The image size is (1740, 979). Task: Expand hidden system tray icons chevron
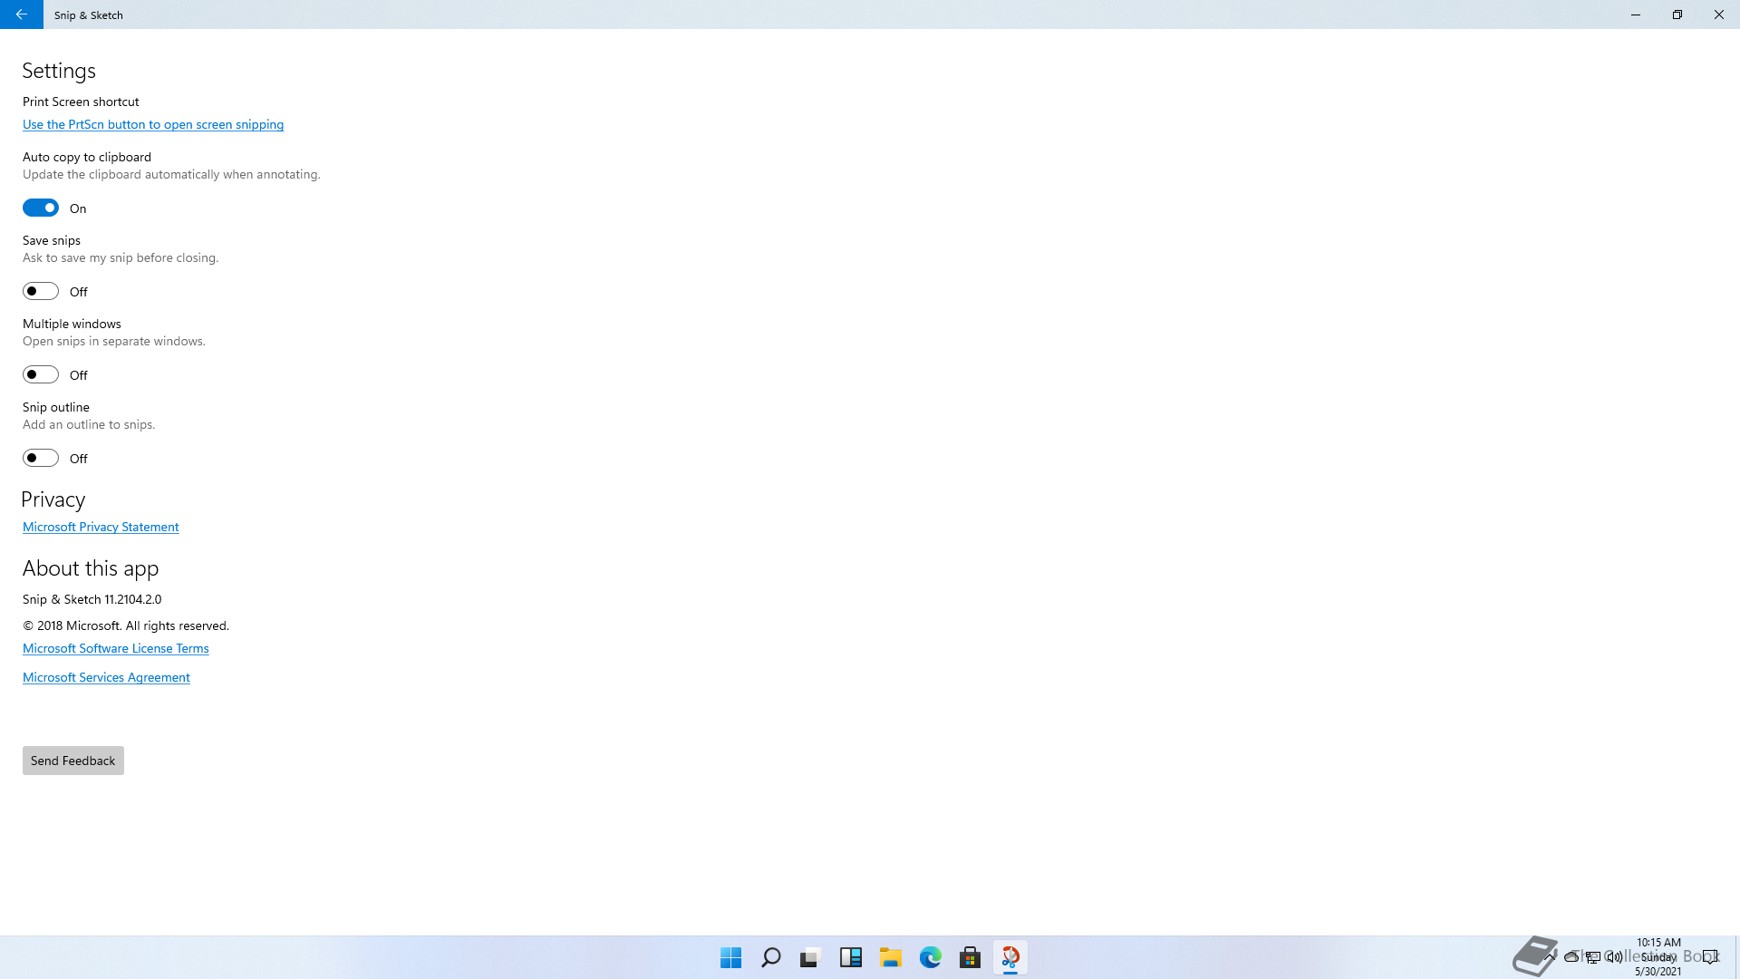tap(1551, 956)
